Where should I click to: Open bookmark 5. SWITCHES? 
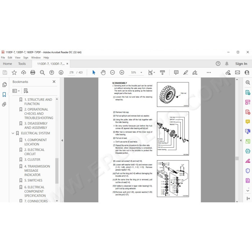[x=33, y=180]
